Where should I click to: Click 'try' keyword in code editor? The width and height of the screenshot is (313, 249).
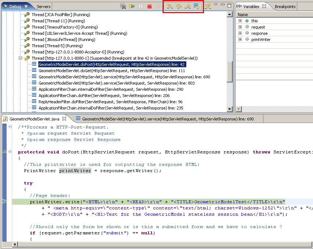click(28, 183)
